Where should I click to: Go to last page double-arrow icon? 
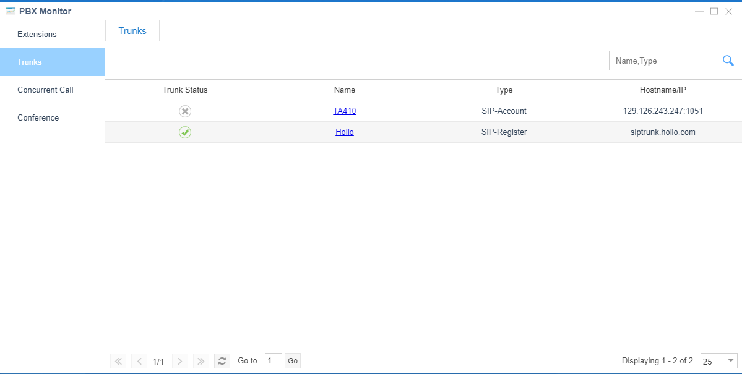pos(201,361)
